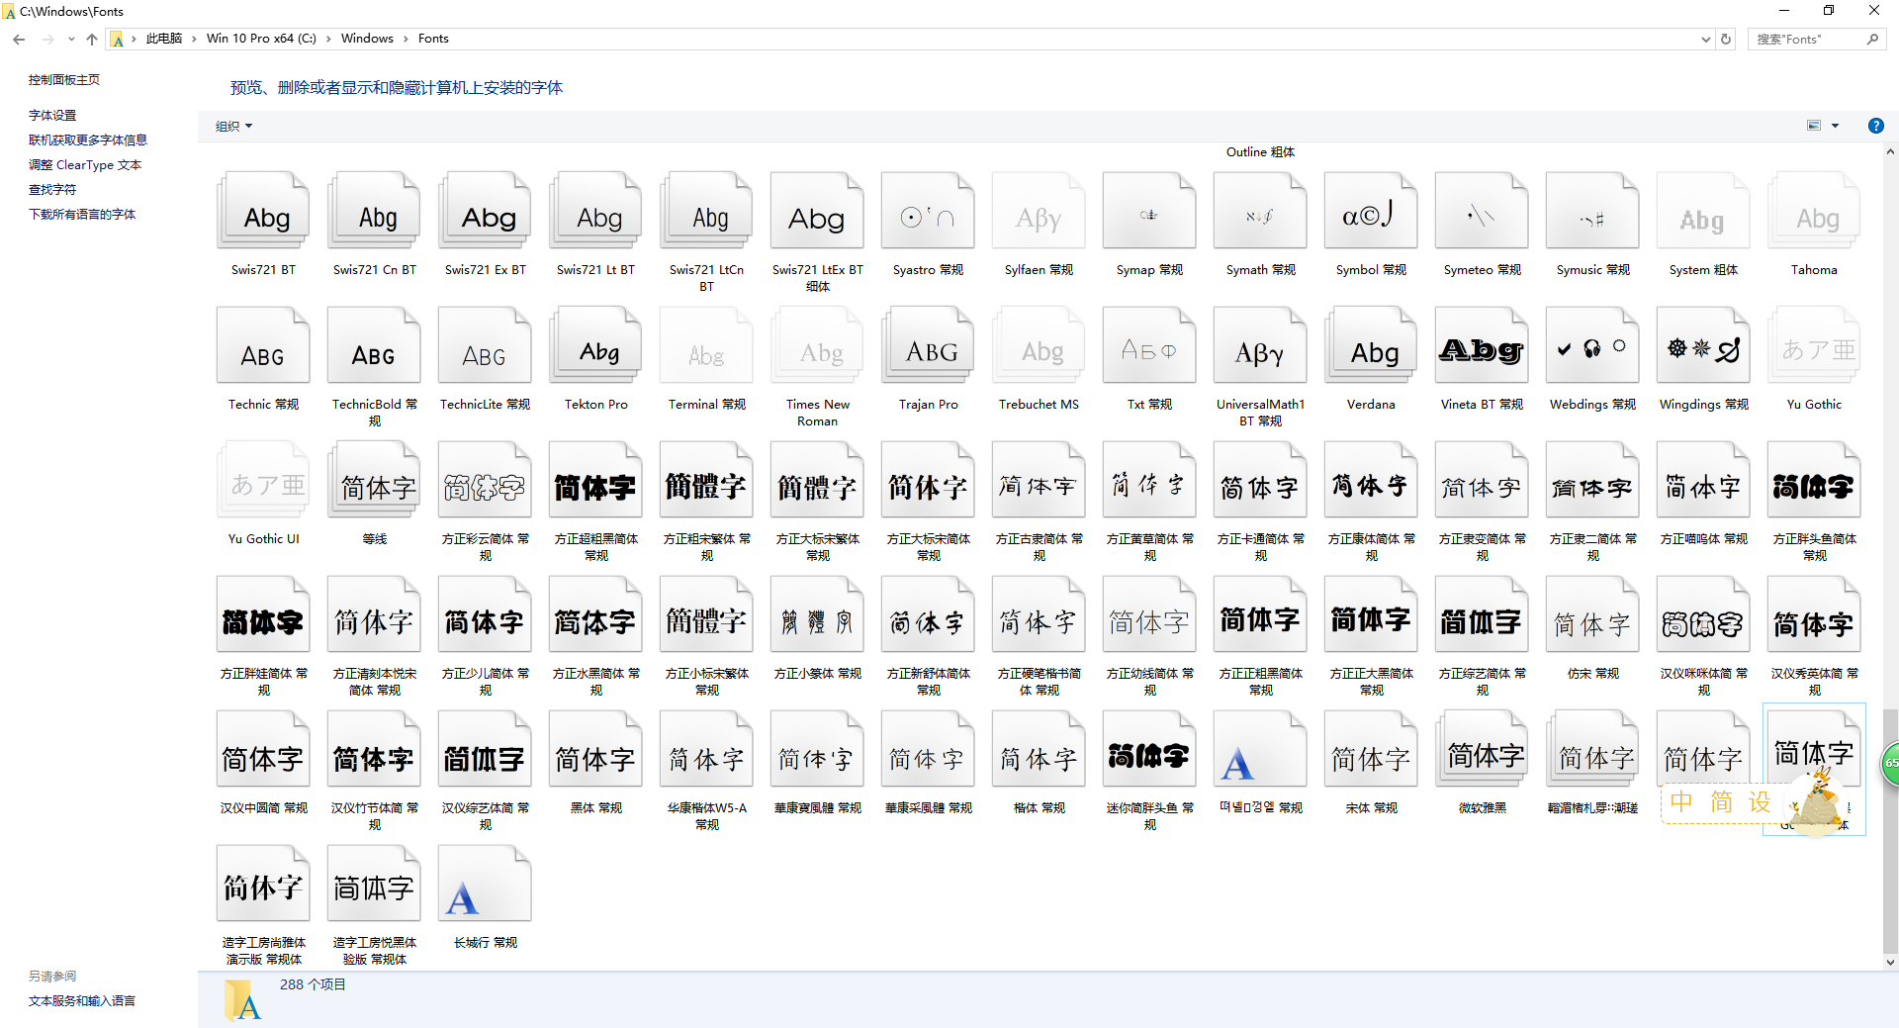Open the 组织 dropdown menu

click(234, 126)
